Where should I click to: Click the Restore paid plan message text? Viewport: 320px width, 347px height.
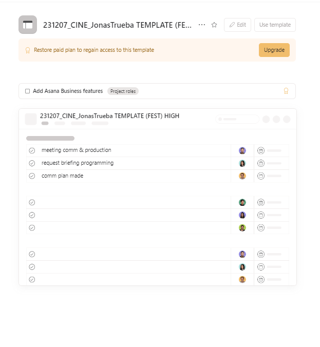tap(94, 50)
